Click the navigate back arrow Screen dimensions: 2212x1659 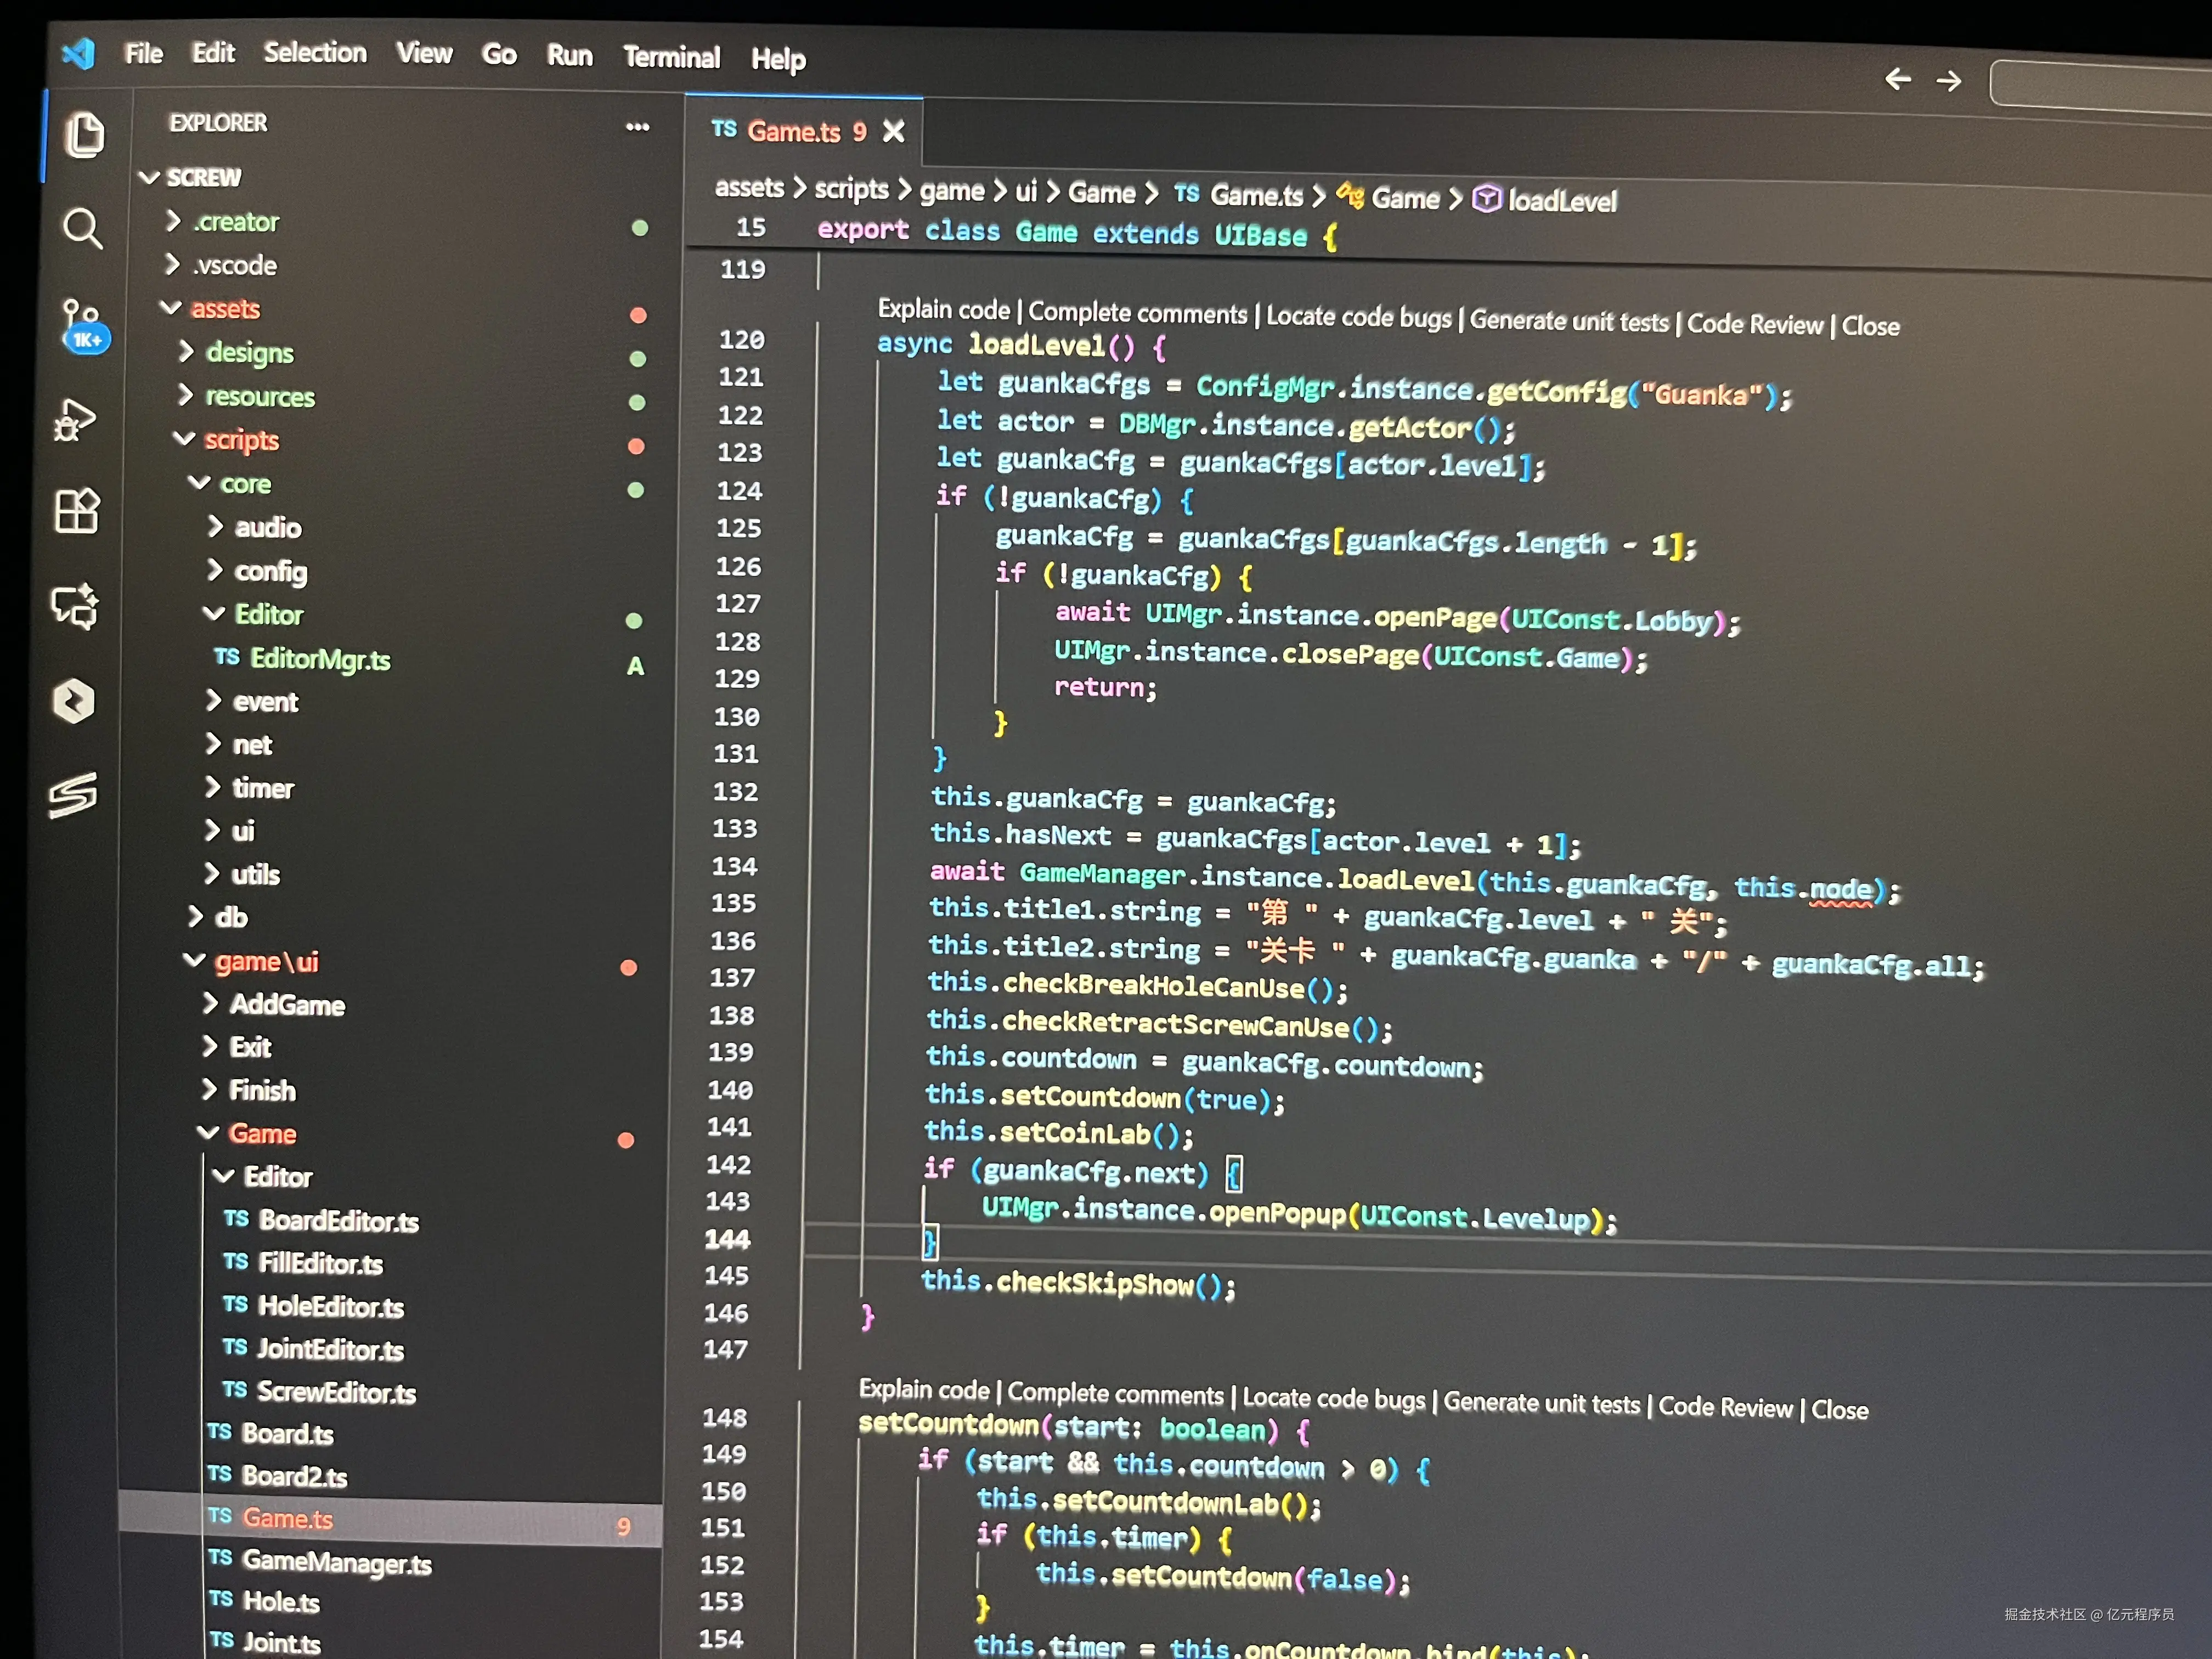click(x=1897, y=79)
